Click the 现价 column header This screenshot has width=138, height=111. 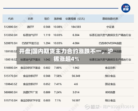coord(47,19)
